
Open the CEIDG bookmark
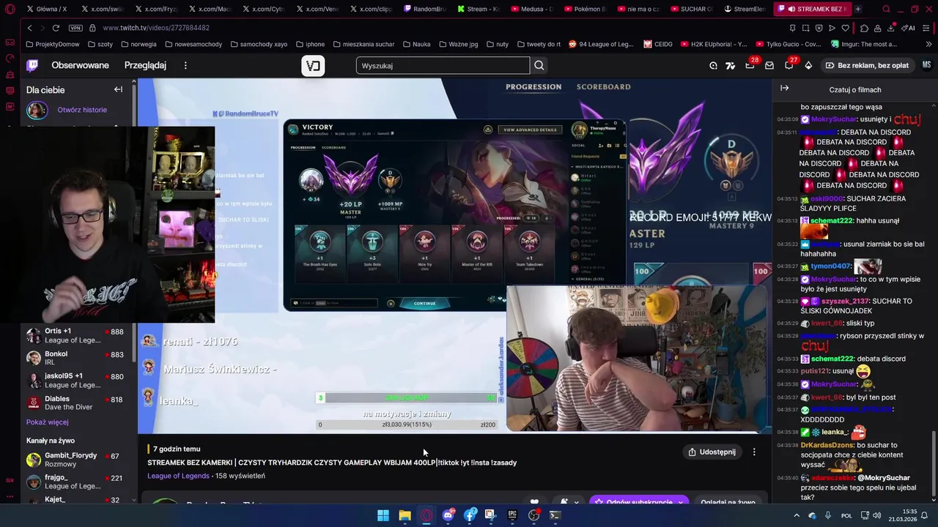point(658,44)
